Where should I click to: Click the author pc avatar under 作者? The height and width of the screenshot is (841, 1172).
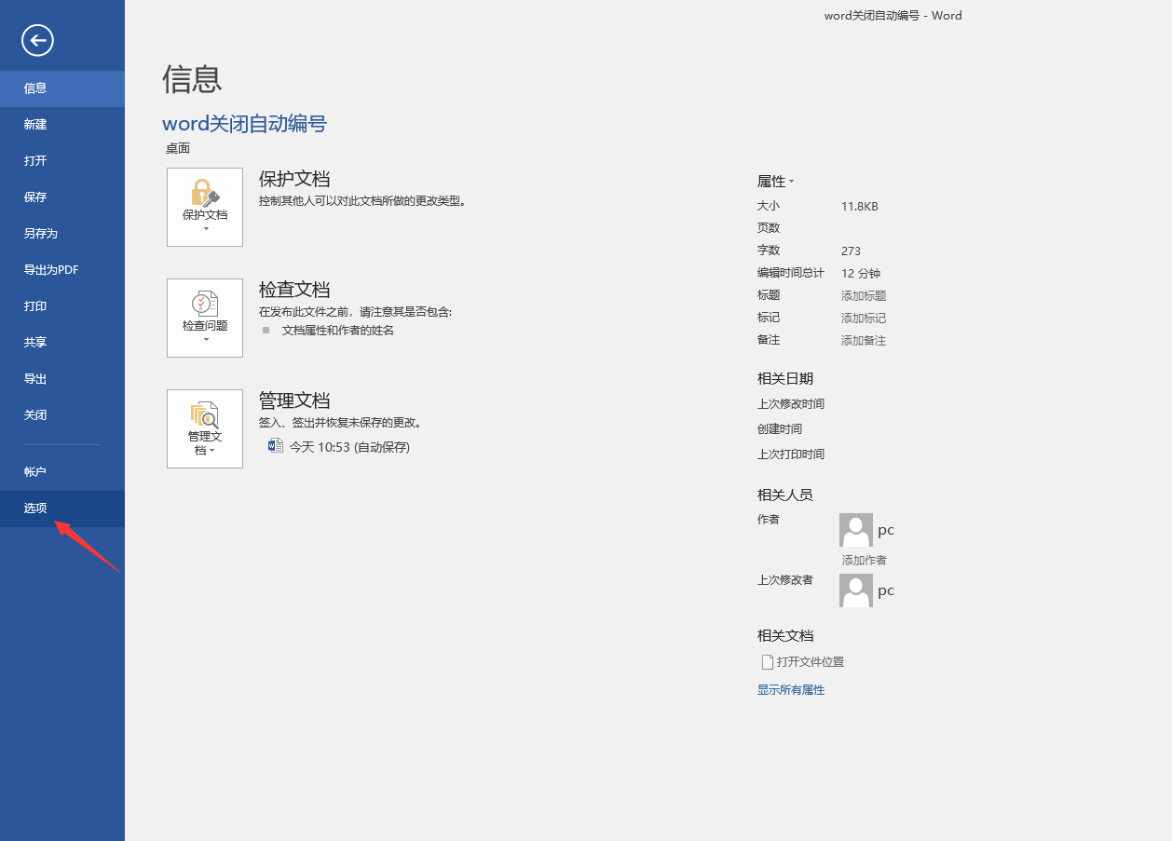click(x=856, y=530)
